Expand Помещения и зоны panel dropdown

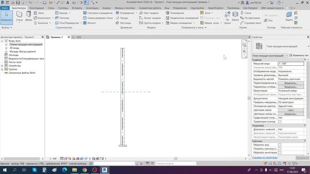coord(194,28)
